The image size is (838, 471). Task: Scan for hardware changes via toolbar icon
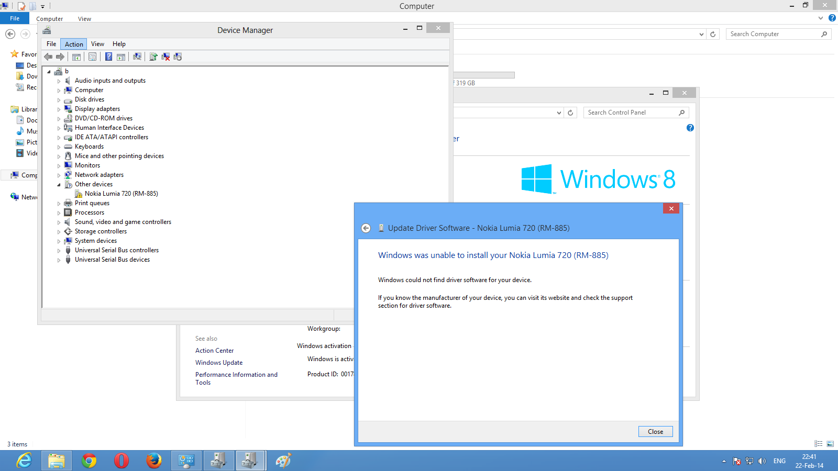[x=137, y=57]
